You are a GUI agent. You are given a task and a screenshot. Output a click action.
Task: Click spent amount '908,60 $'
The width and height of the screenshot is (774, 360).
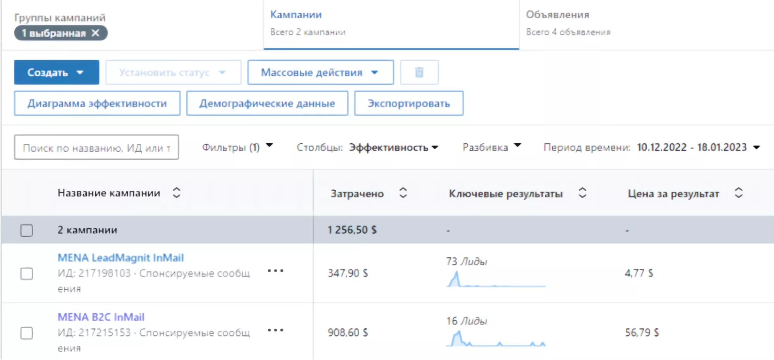(348, 333)
